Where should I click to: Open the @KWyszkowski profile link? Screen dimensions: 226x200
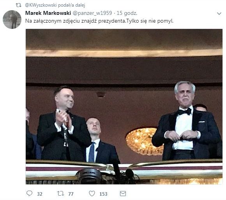(x=41, y=5)
